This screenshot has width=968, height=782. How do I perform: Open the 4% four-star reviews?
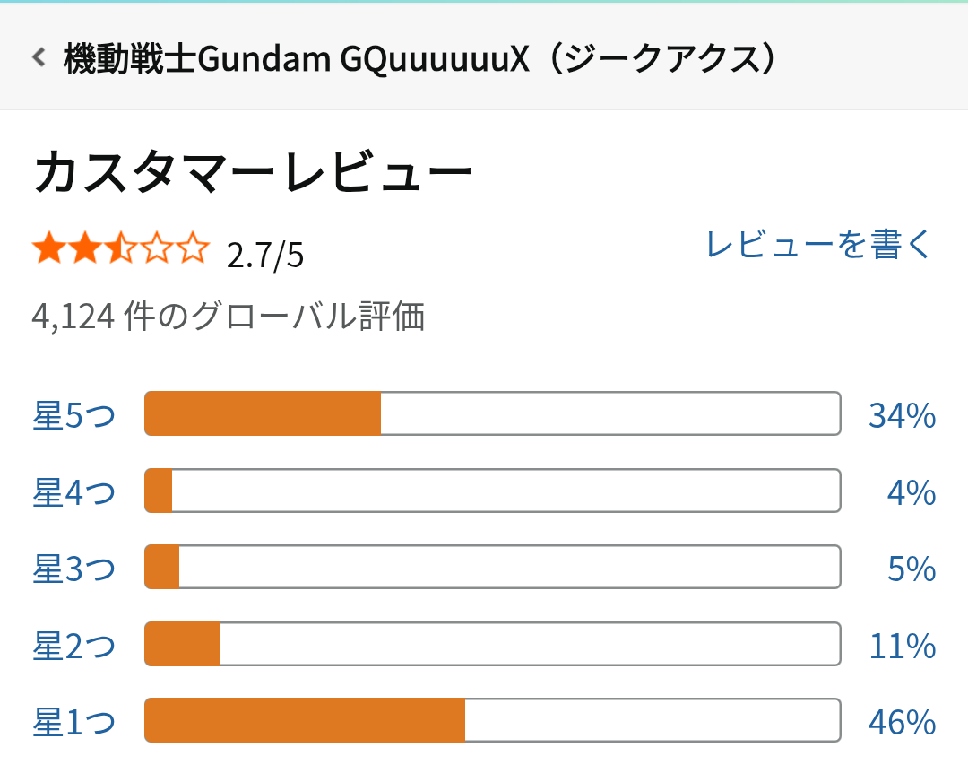point(912,492)
